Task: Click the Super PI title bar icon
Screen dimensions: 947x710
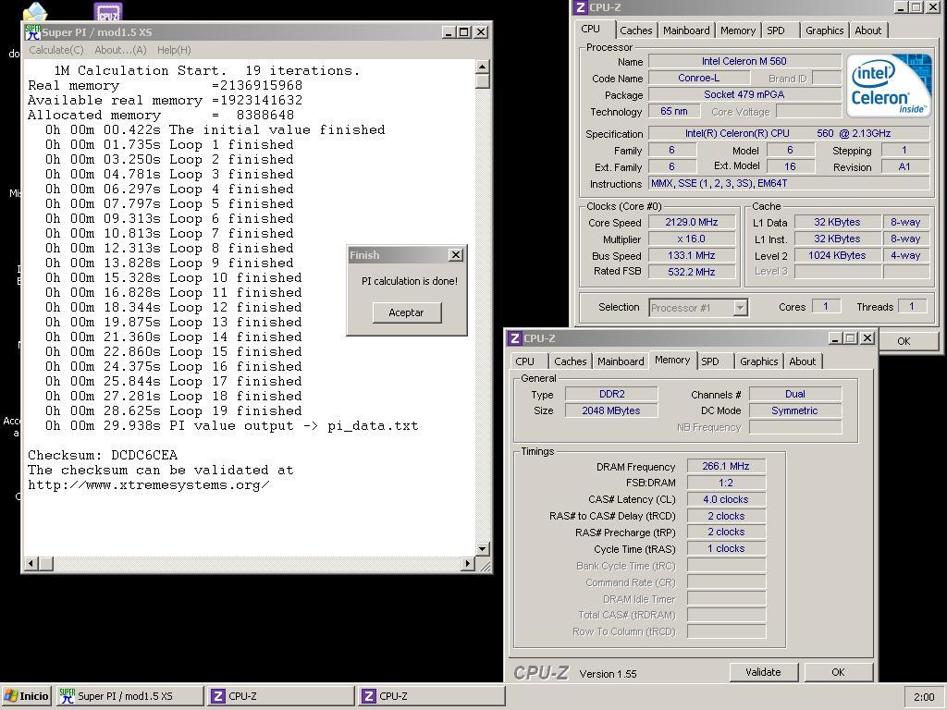Action: click(32, 32)
